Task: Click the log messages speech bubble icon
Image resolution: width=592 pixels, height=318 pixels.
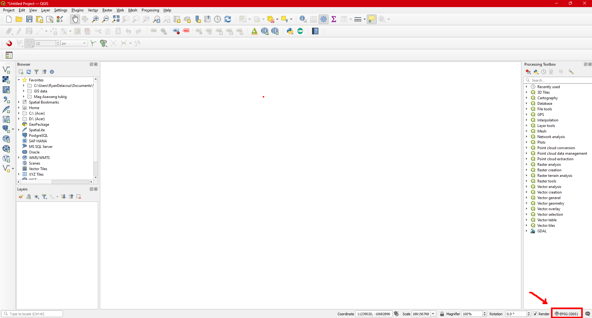Action: tap(588, 314)
